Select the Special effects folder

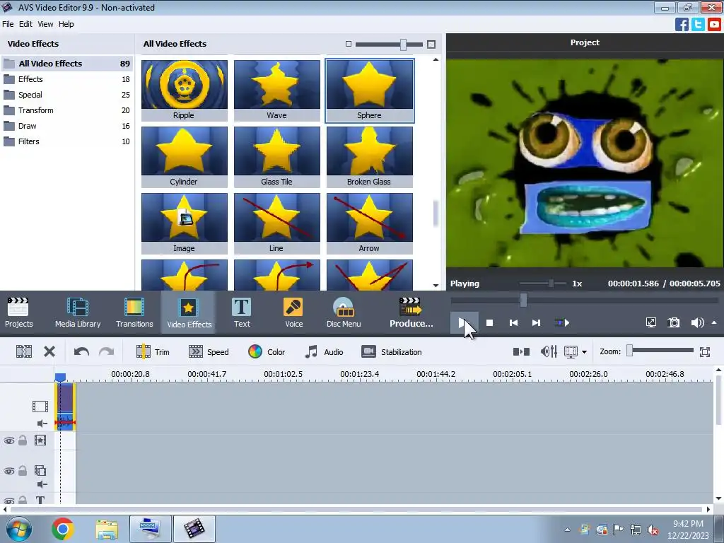coord(67,95)
